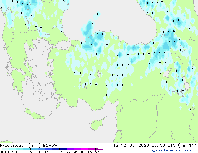Pick the 40 to 45 mm magenta swatch
Screen dimensions: 198x153
click(85, 149)
